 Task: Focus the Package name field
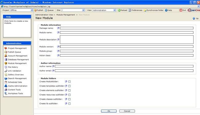pos(127,28)
